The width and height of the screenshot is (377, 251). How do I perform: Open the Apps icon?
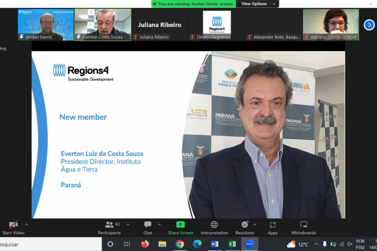[272, 225]
